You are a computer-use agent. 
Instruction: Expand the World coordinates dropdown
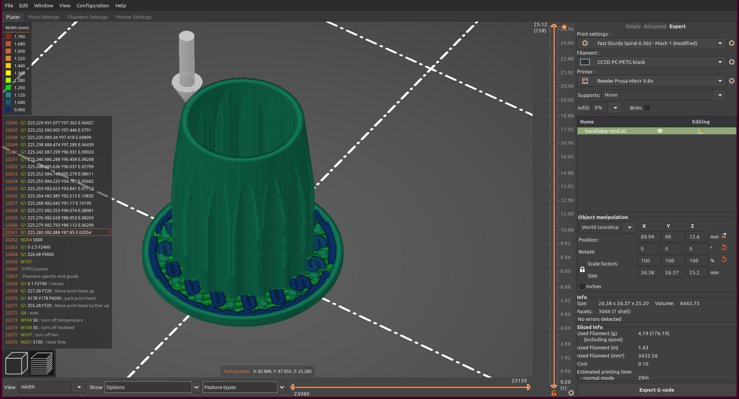click(629, 227)
